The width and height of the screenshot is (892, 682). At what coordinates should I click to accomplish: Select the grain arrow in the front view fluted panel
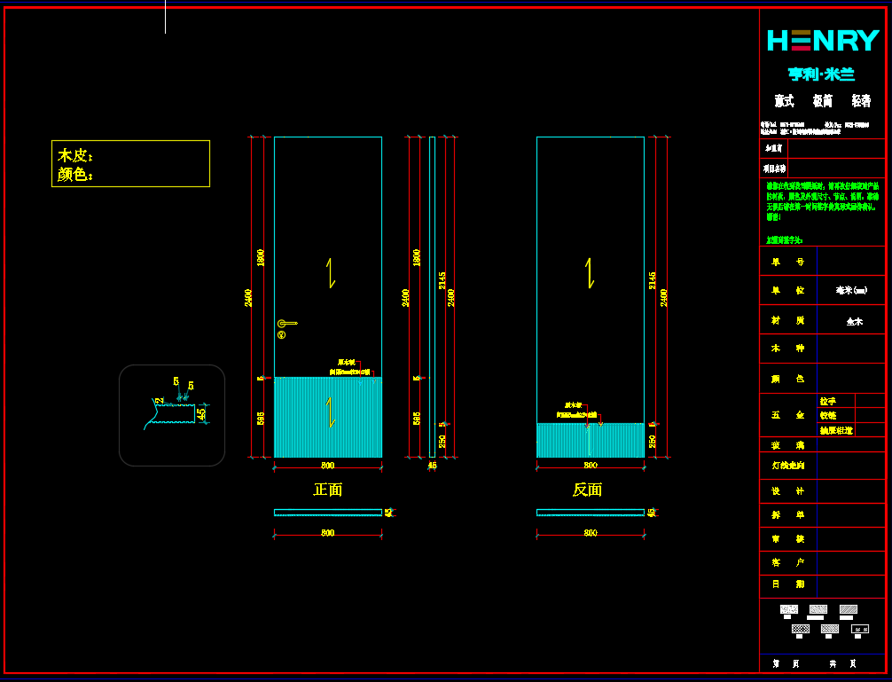pos(331,412)
